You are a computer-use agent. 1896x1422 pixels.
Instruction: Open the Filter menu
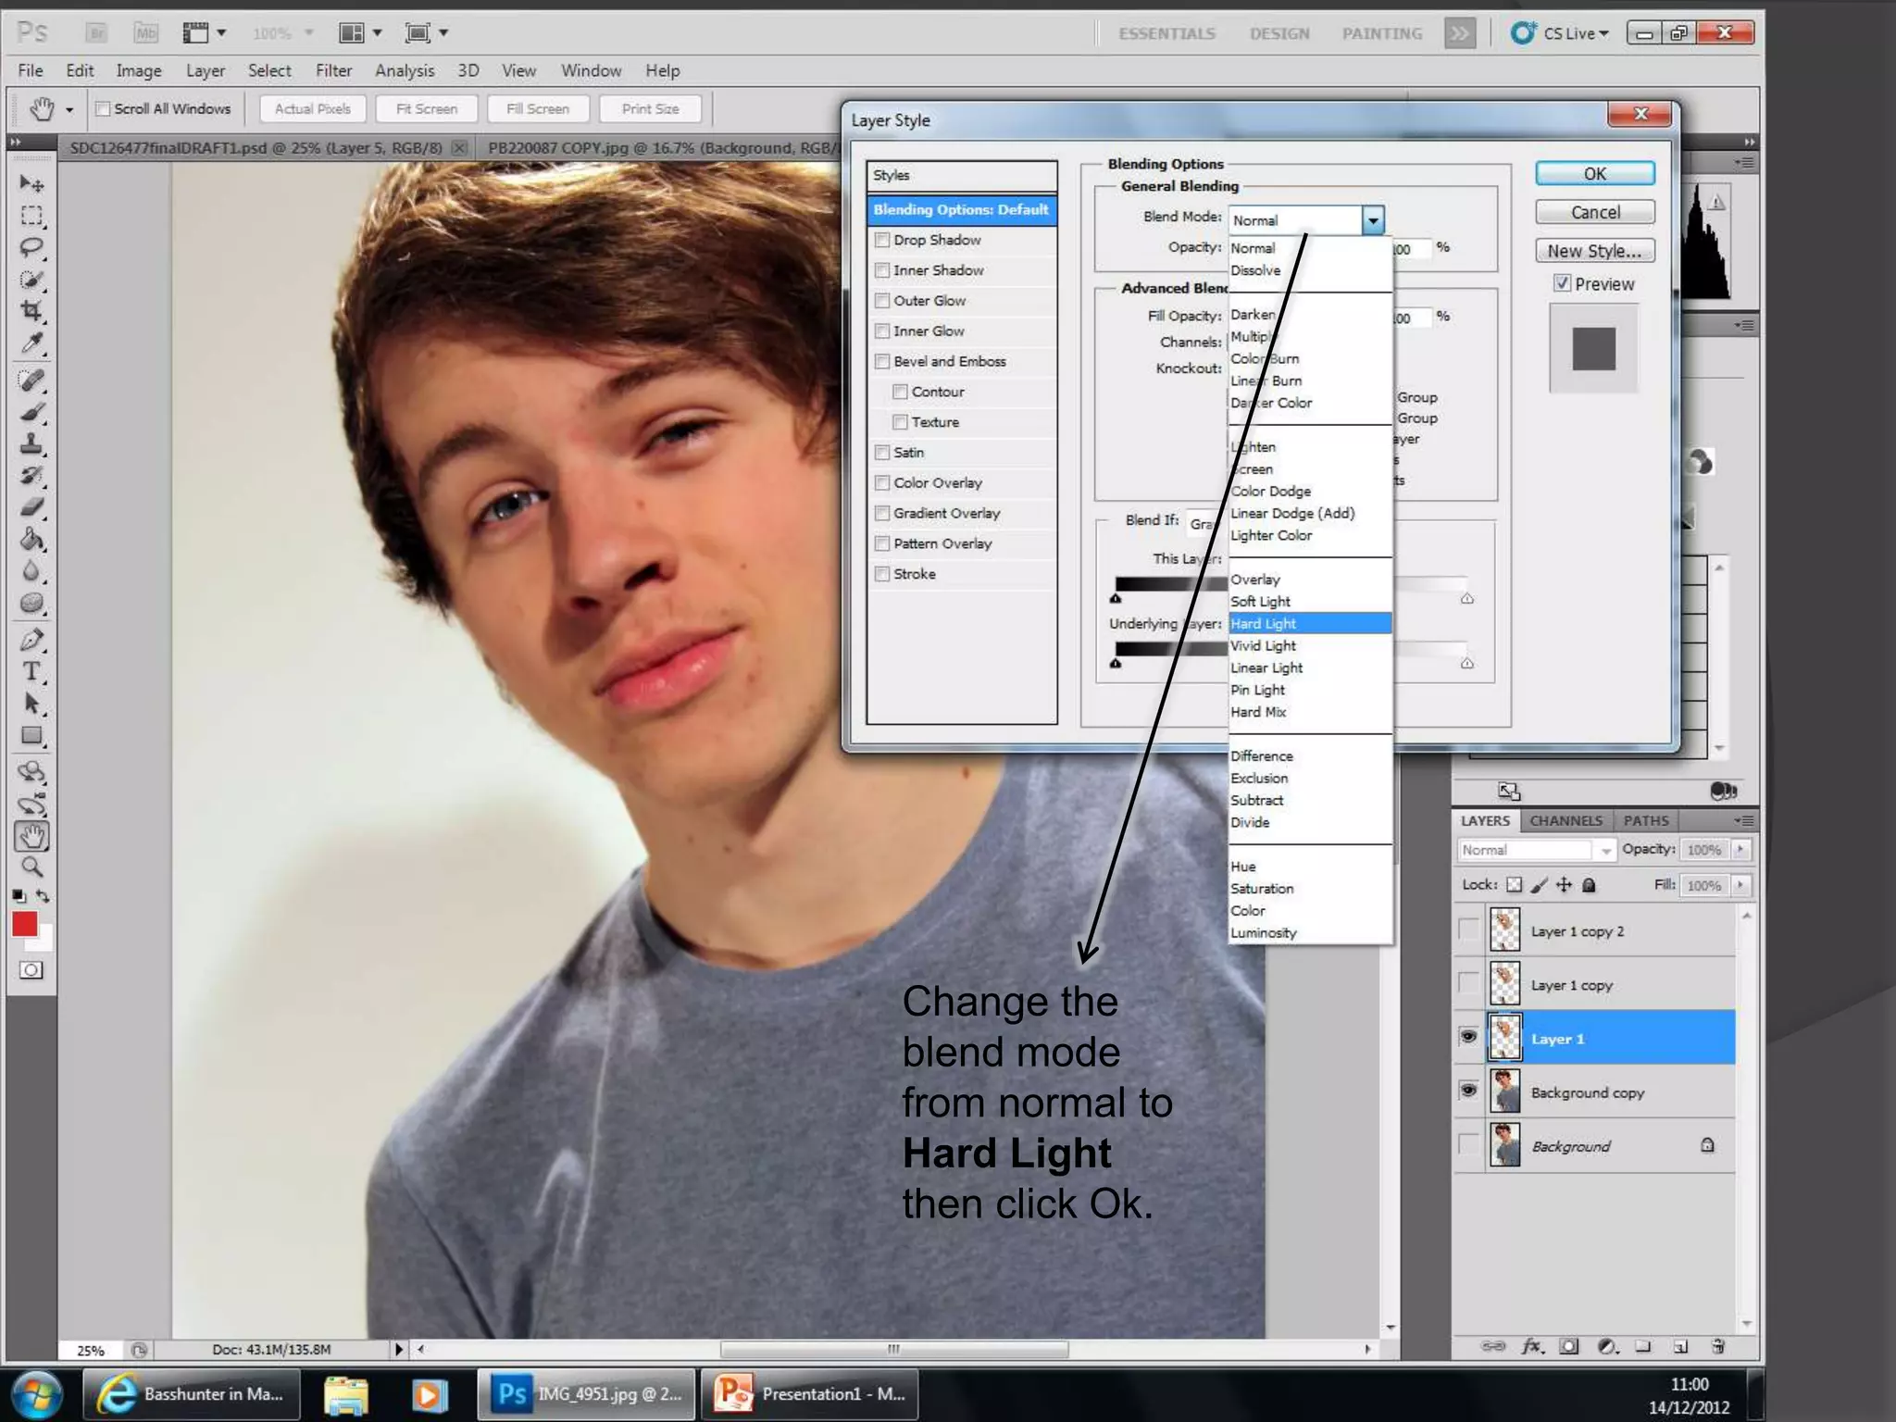[x=333, y=70]
